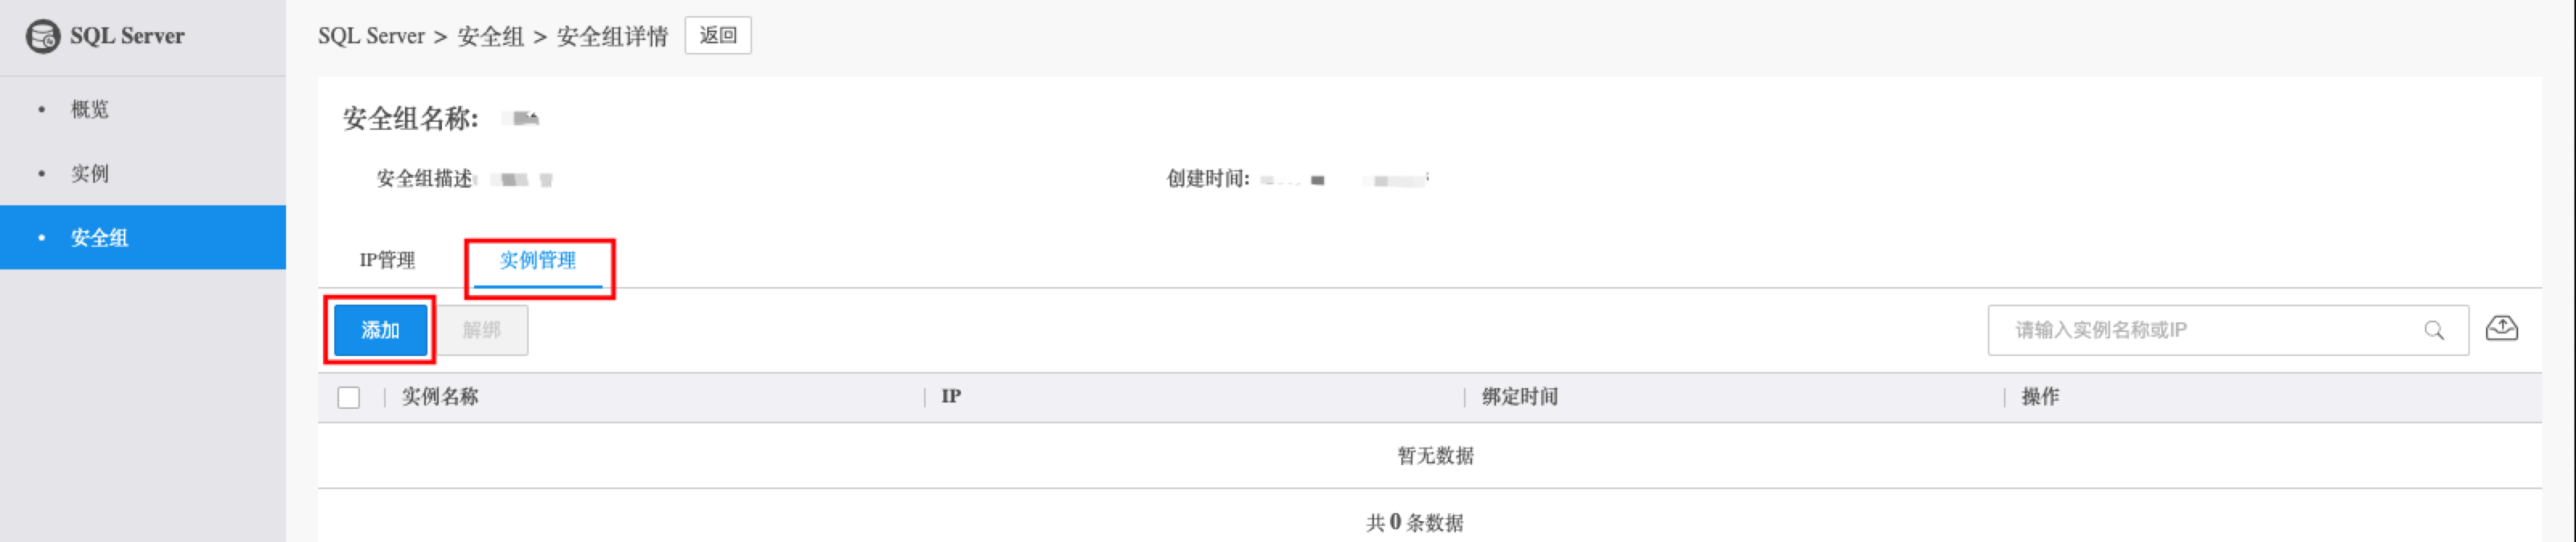This screenshot has width=2576, height=542.
Task: Switch to the 实例管理 tab
Action: tap(538, 261)
